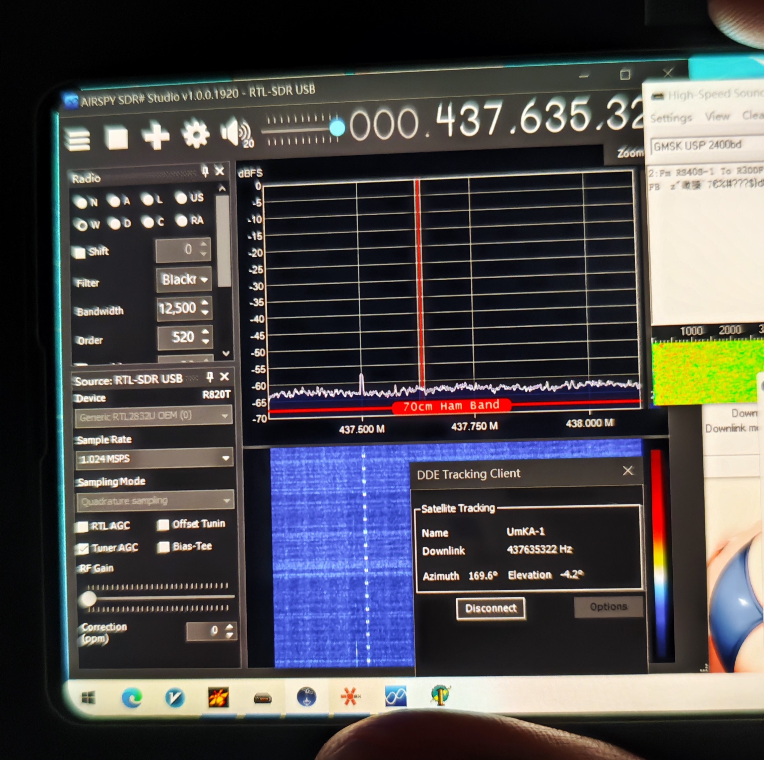The width and height of the screenshot is (764, 760).
Task: Open the SDR# hamburger menu
Action: click(x=79, y=140)
